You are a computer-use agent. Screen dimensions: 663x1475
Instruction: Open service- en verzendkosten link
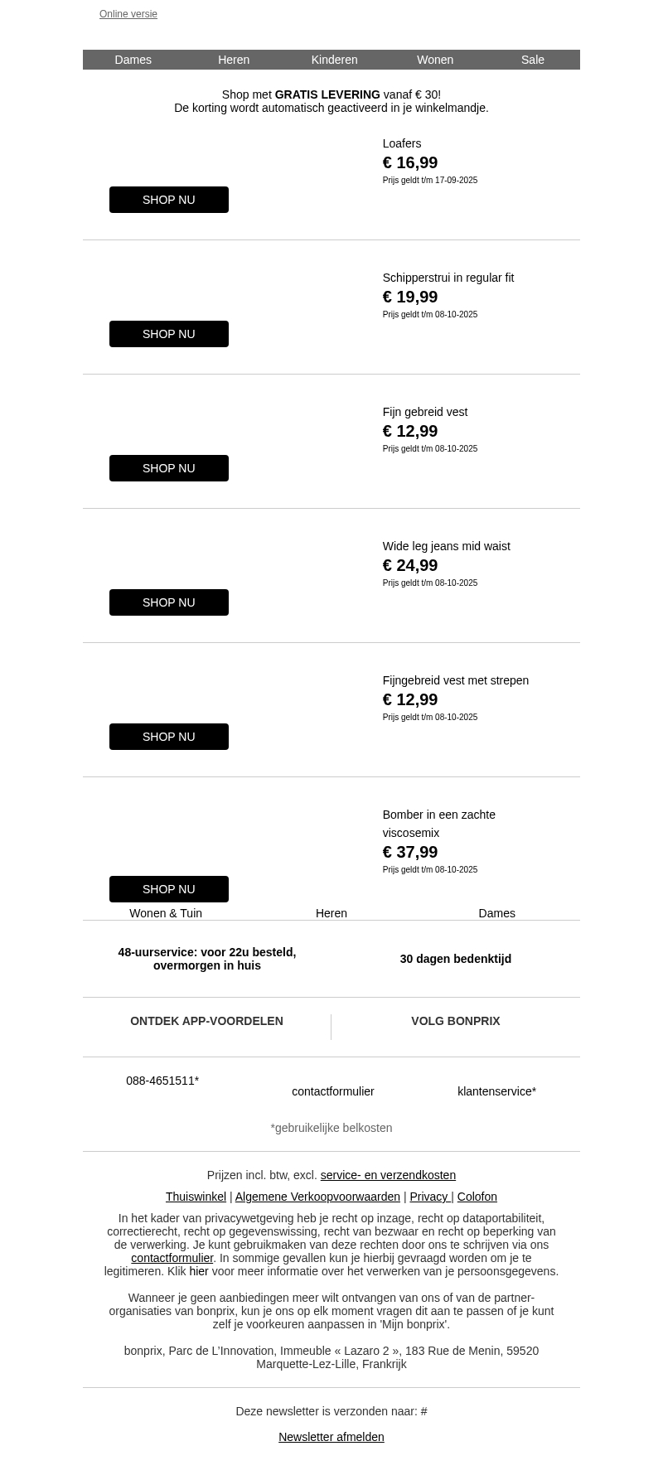coord(388,1175)
